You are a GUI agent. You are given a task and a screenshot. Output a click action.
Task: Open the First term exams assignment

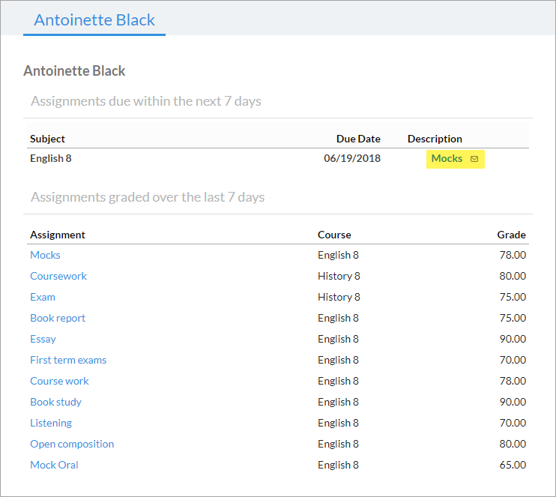[x=68, y=360]
